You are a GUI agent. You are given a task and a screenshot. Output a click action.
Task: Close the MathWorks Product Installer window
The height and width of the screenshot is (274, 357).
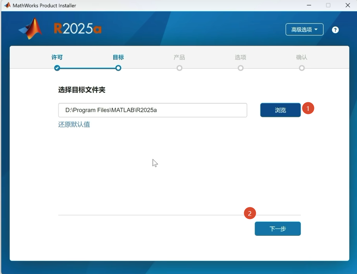[x=348, y=5]
